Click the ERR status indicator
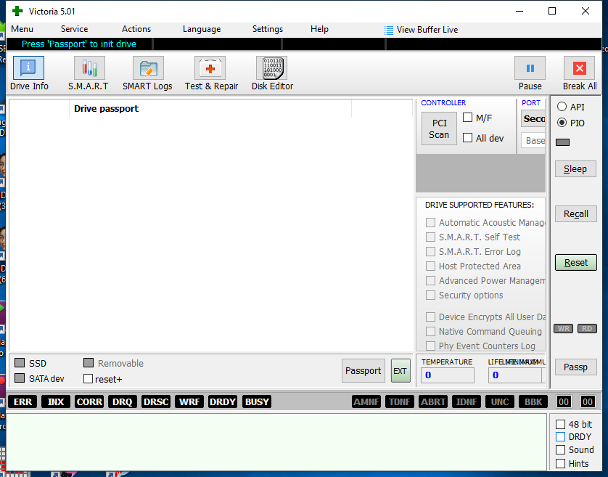 [22, 401]
